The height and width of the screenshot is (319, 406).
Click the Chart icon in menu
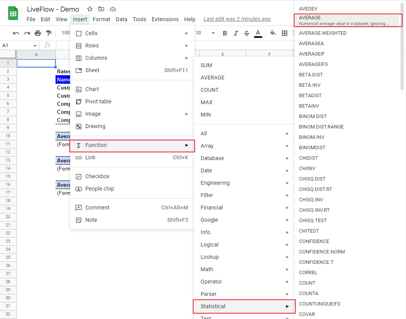tap(78, 89)
